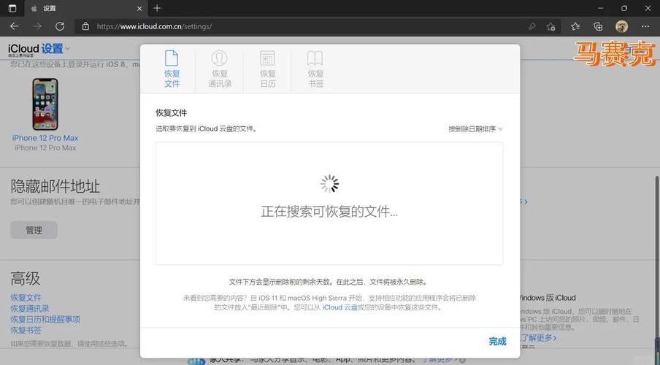660x365 pixels.
Task: Switch to 恢复书签 tab
Action: click(315, 69)
